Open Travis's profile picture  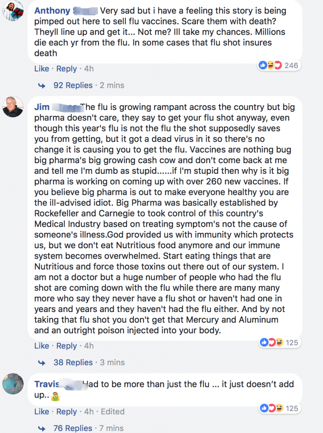tap(13, 384)
